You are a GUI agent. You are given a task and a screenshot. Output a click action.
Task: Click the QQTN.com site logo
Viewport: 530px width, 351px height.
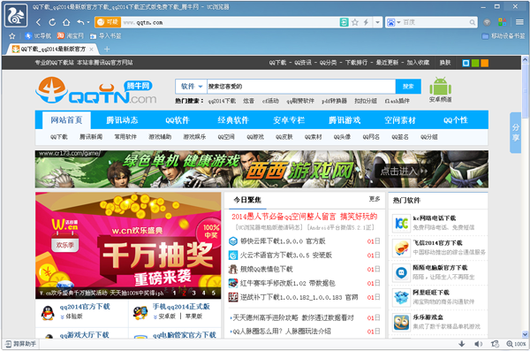pyautogui.click(x=95, y=91)
